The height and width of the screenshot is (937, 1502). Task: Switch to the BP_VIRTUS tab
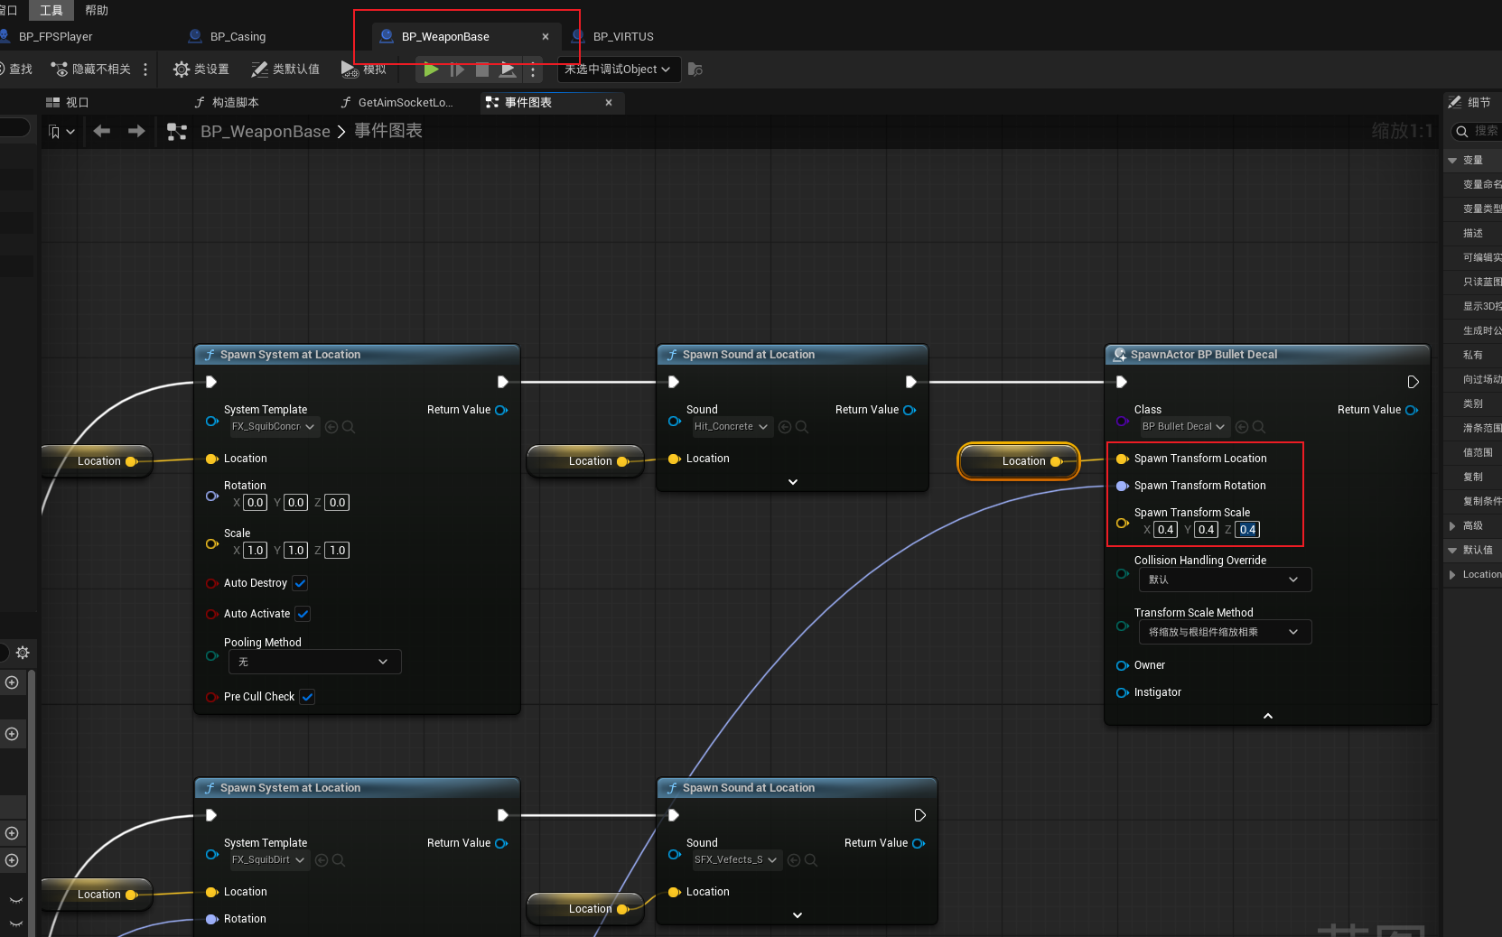(622, 37)
